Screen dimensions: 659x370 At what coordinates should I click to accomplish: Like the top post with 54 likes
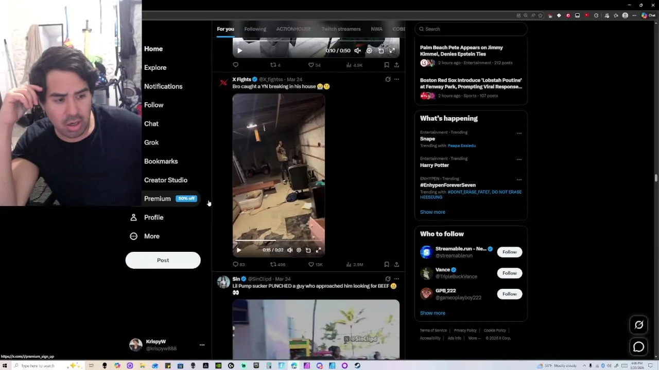click(314, 65)
